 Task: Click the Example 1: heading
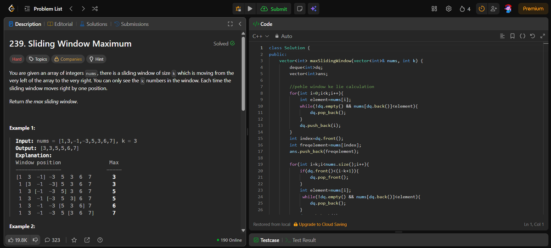[22, 128]
